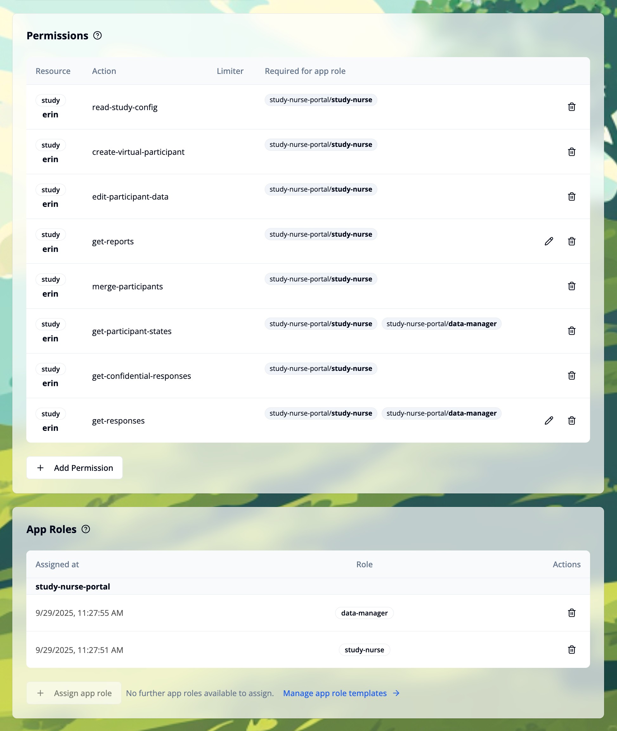This screenshot has height=731, width=617.
Task: Click the study-nurse-portal/data-manager tag on get-responses
Action: [x=441, y=413]
